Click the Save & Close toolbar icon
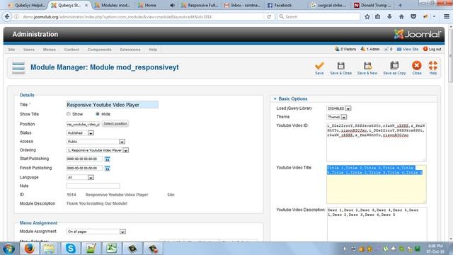453x255 pixels. pos(341,66)
